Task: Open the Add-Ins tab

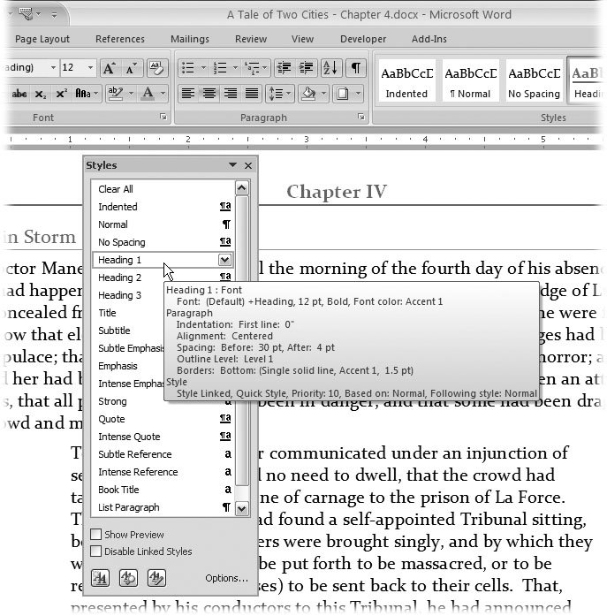Action: 429,39
